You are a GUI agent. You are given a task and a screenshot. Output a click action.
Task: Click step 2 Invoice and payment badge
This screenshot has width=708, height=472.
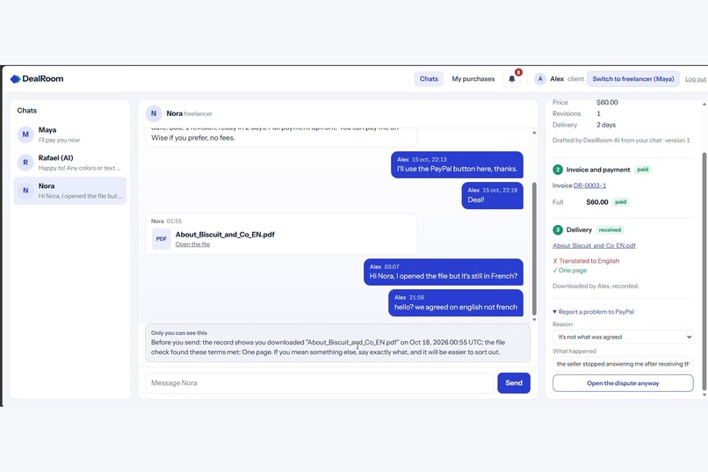tap(558, 170)
